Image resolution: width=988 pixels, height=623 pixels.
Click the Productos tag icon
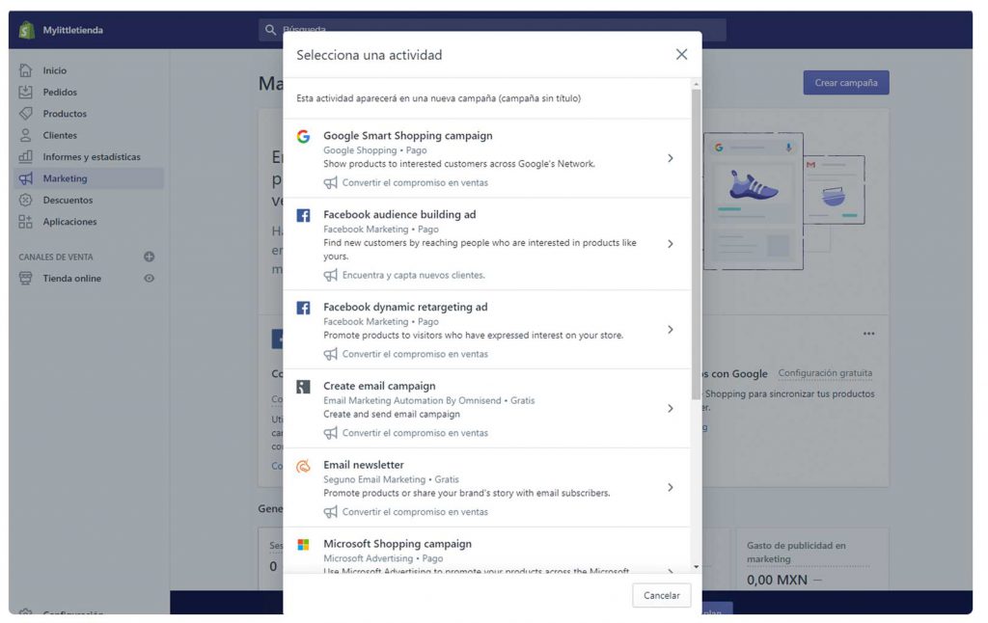pyautogui.click(x=25, y=114)
